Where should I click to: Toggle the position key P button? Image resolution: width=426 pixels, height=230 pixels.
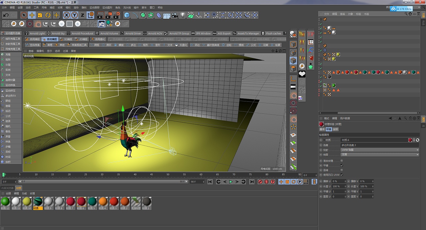pyautogui.click(x=300, y=182)
